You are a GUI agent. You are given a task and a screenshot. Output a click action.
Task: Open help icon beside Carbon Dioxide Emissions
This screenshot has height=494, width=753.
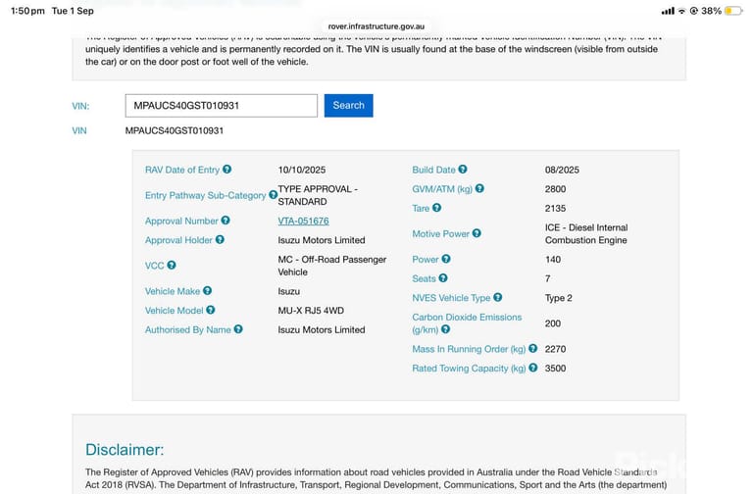446,329
